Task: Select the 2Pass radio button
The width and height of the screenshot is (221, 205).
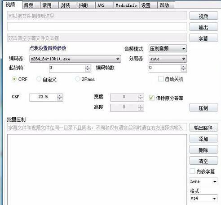Action: coord(78,79)
